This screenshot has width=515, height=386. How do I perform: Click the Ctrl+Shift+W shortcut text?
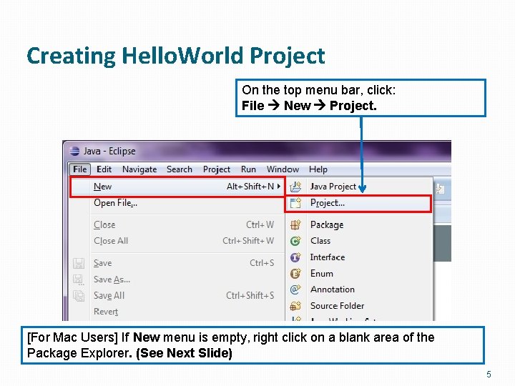point(248,241)
